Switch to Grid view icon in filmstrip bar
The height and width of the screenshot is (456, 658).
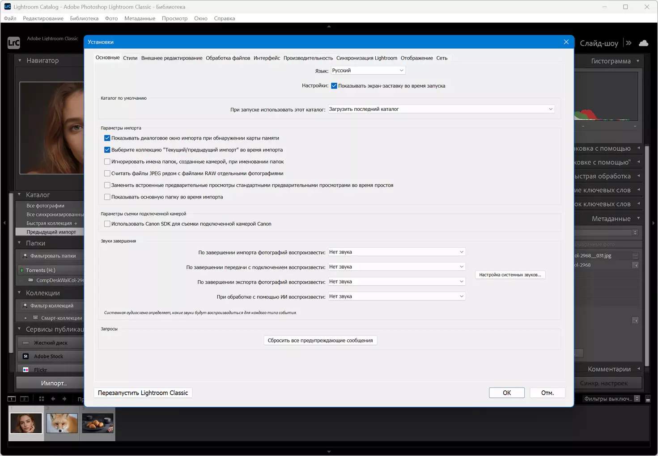tap(42, 399)
